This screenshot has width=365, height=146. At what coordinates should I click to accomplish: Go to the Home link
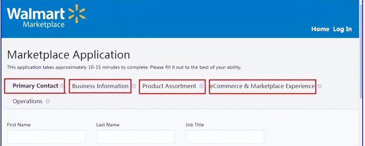320,29
